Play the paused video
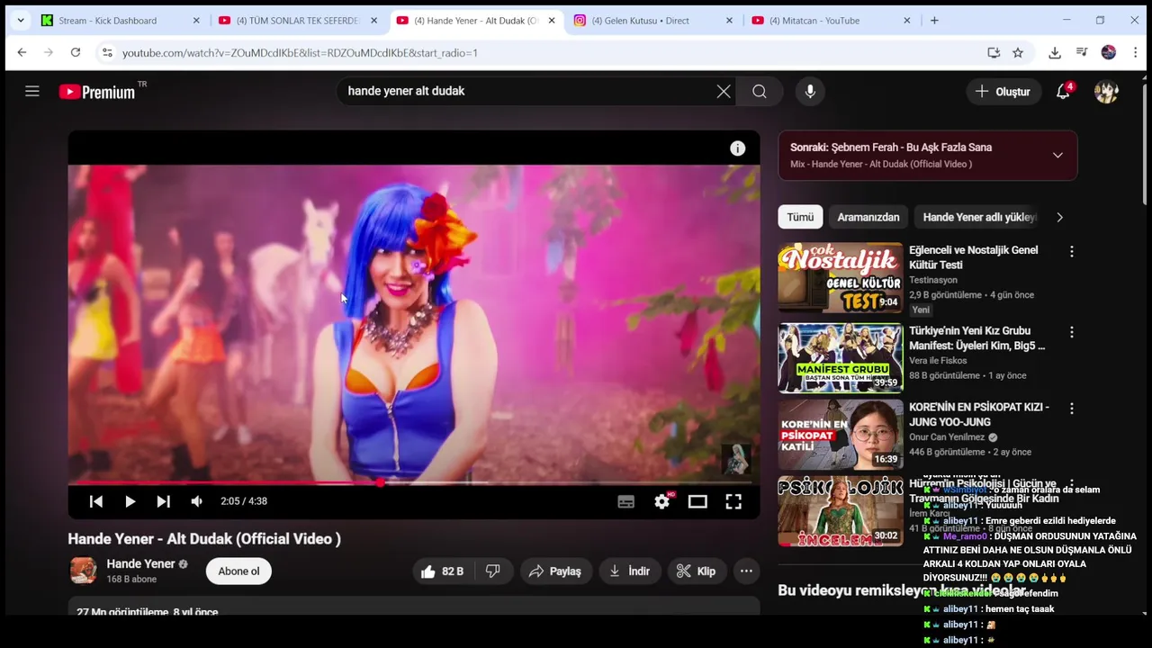1152x648 pixels. click(130, 501)
